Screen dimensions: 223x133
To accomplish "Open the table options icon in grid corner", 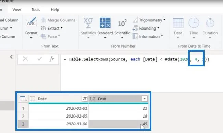I will [23, 99].
